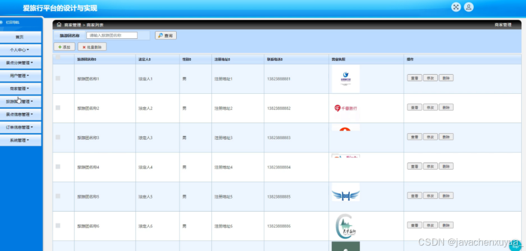The height and width of the screenshot is (251, 526).
Task: Expand the 系统管理 sidebar menu
Action: click(20, 140)
